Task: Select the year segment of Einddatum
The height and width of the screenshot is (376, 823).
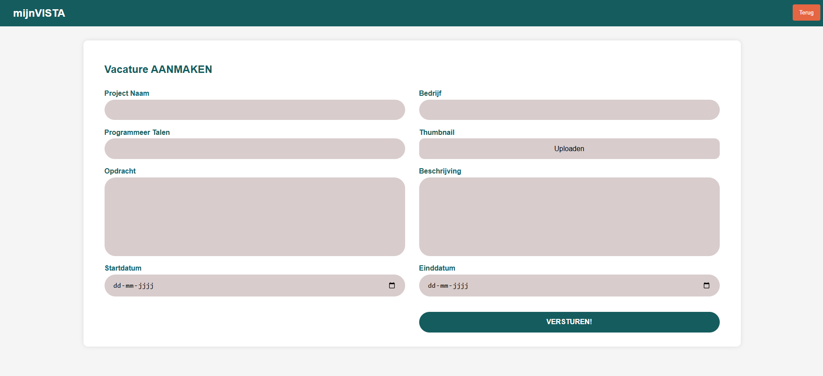Action: 460,286
